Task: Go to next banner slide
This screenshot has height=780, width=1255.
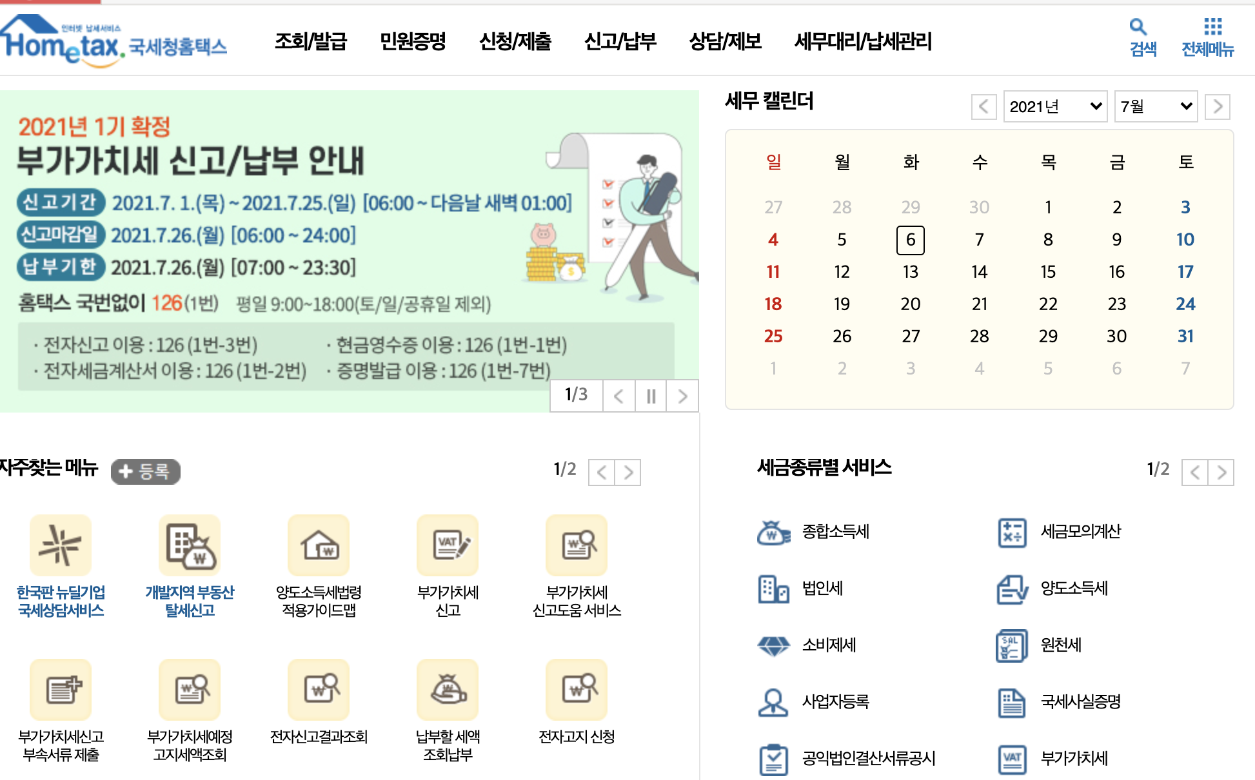Action: pos(682,396)
